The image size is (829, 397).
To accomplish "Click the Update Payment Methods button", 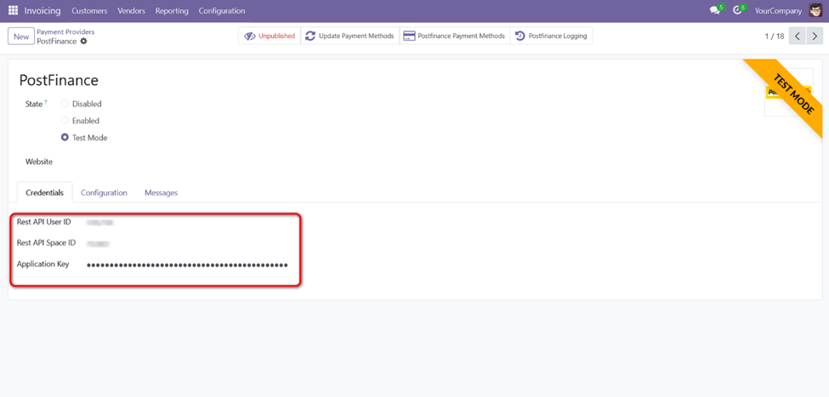I will tap(349, 36).
